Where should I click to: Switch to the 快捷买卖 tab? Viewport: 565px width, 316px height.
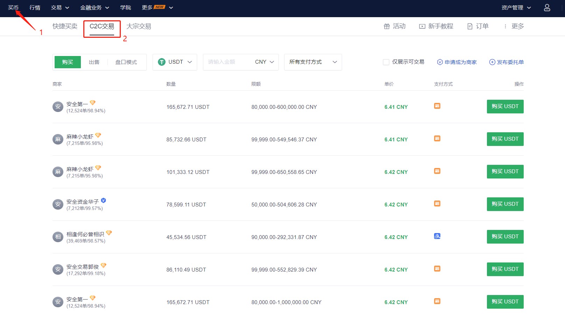65,26
